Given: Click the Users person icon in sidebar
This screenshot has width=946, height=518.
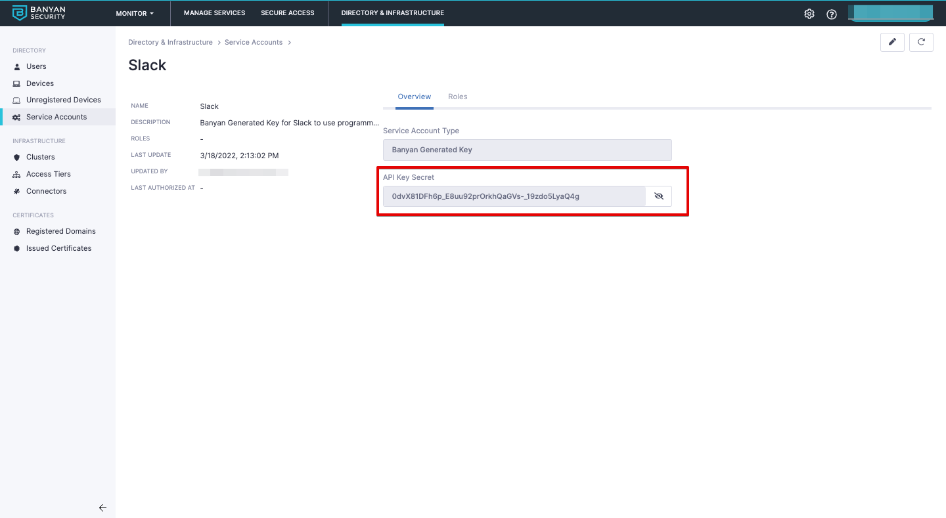Looking at the screenshot, I should [17, 67].
